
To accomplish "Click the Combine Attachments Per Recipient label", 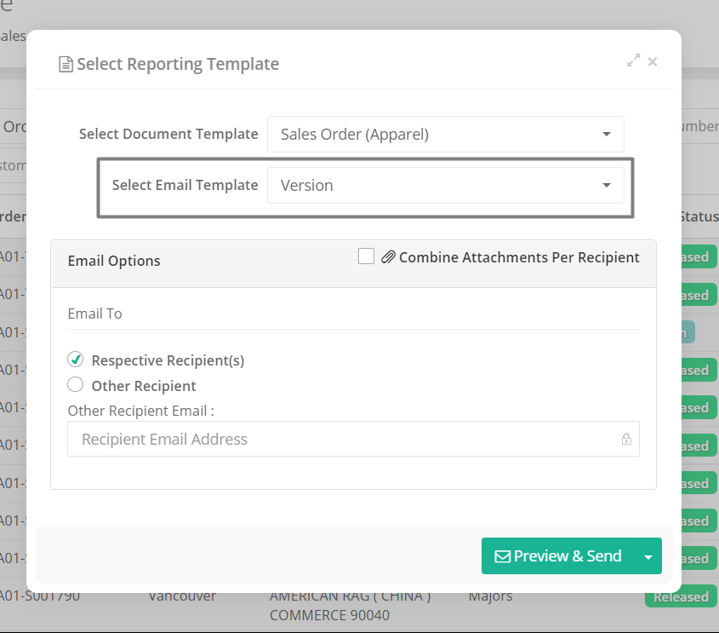I will coord(519,257).
